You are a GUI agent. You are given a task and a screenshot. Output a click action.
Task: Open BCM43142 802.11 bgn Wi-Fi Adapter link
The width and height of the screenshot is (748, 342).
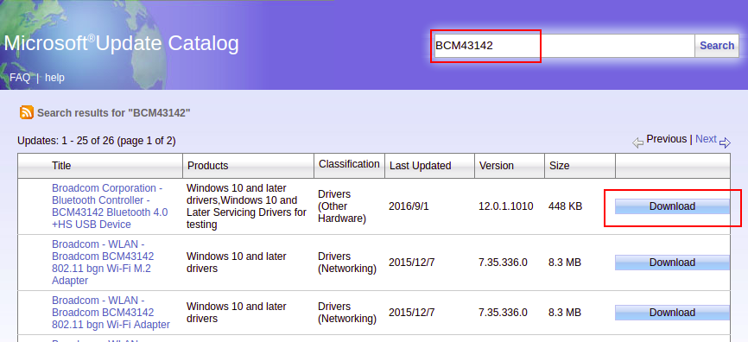(x=111, y=313)
